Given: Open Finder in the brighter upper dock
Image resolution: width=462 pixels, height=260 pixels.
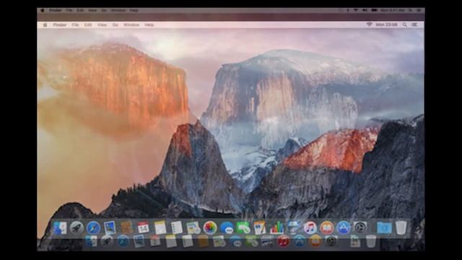Looking at the screenshot, I should [x=60, y=228].
